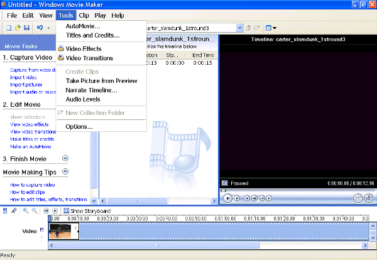Choose Narrate Timeline menu entry

click(x=101, y=90)
